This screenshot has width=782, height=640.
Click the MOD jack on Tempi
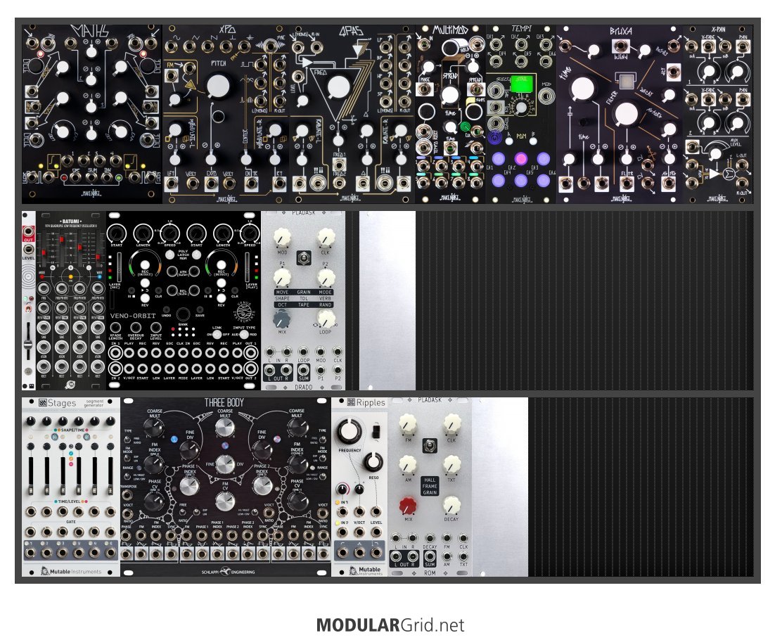(546, 95)
